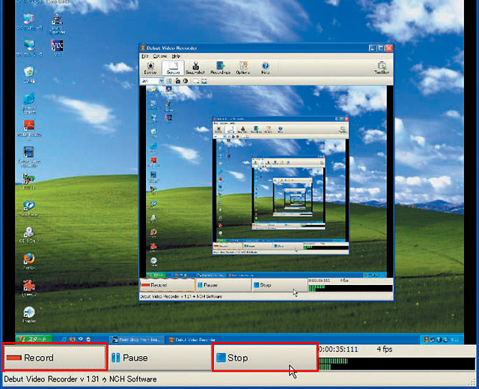
Task: Open the Recycle Bin desktop icon
Action: [x=29, y=75]
